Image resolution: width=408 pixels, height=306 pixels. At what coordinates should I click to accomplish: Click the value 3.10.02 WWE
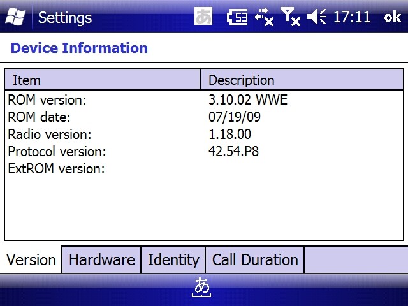(248, 100)
